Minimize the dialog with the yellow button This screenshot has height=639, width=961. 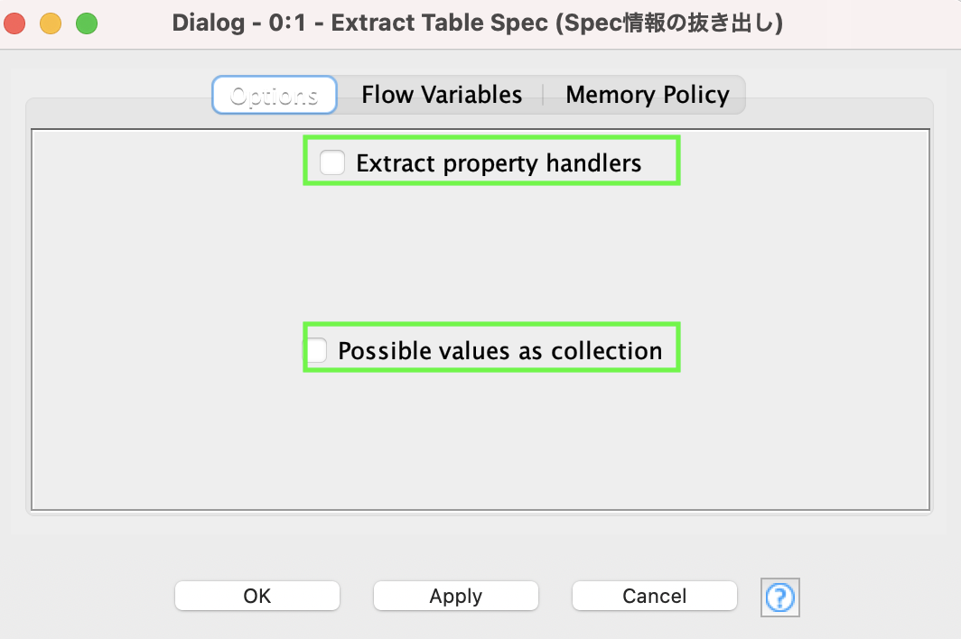51,22
